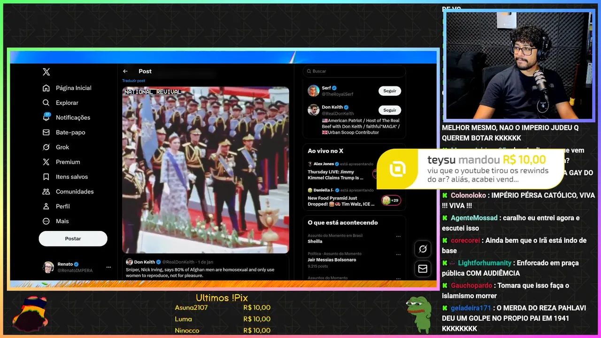601x338 pixels.
Task: Click the floating messages envelope button
Action: [x=423, y=269]
